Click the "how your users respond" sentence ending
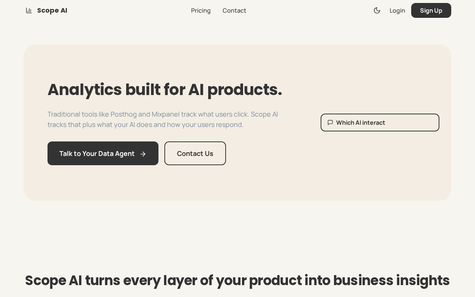Viewport: 475px width, 297px height. (x=205, y=125)
